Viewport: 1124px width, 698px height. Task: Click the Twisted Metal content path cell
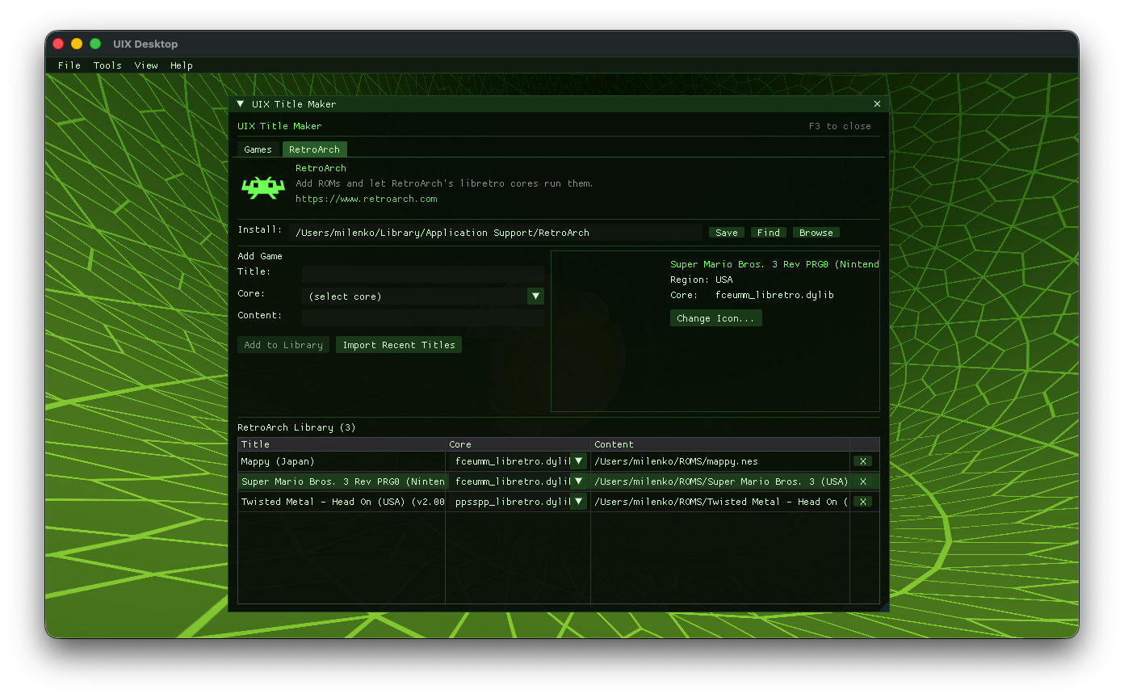tap(720, 502)
